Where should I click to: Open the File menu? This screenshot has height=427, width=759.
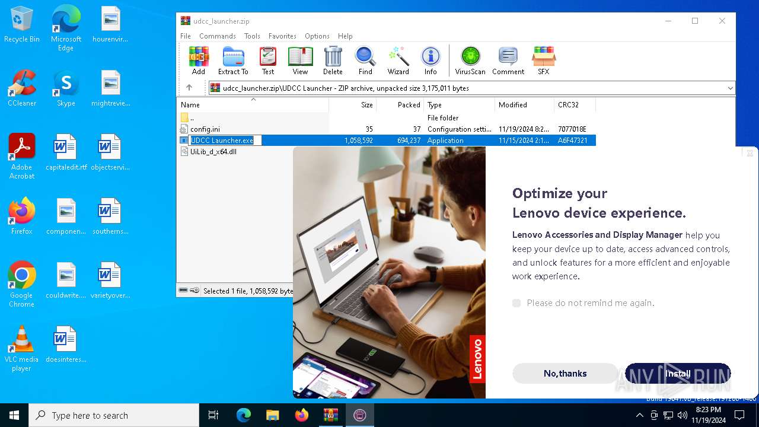pyautogui.click(x=186, y=36)
